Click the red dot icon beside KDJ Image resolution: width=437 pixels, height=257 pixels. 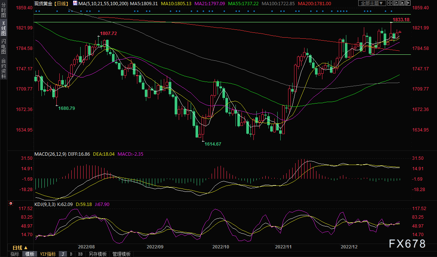click(x=10, y=204)
